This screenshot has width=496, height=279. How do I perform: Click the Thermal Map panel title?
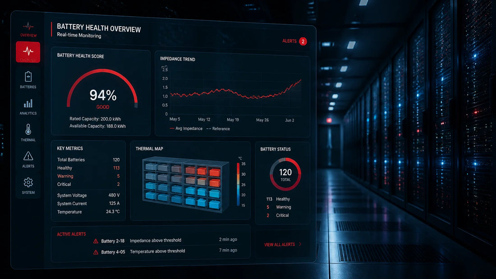(149, 149)
